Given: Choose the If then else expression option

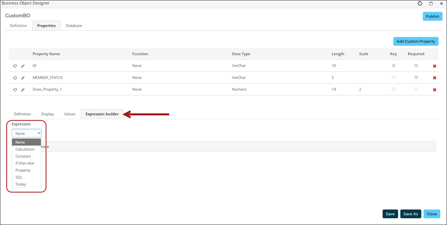Looking at the screenshot, I should click(25, 163).
